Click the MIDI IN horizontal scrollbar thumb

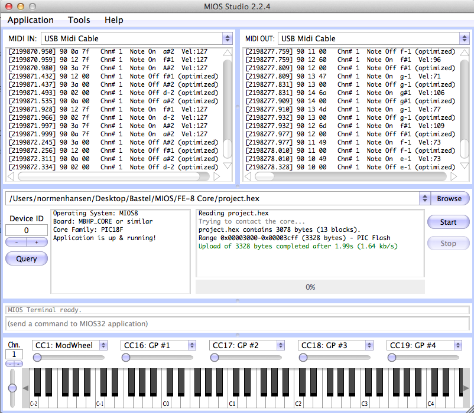pyautogui.click(x=109, y=176)
